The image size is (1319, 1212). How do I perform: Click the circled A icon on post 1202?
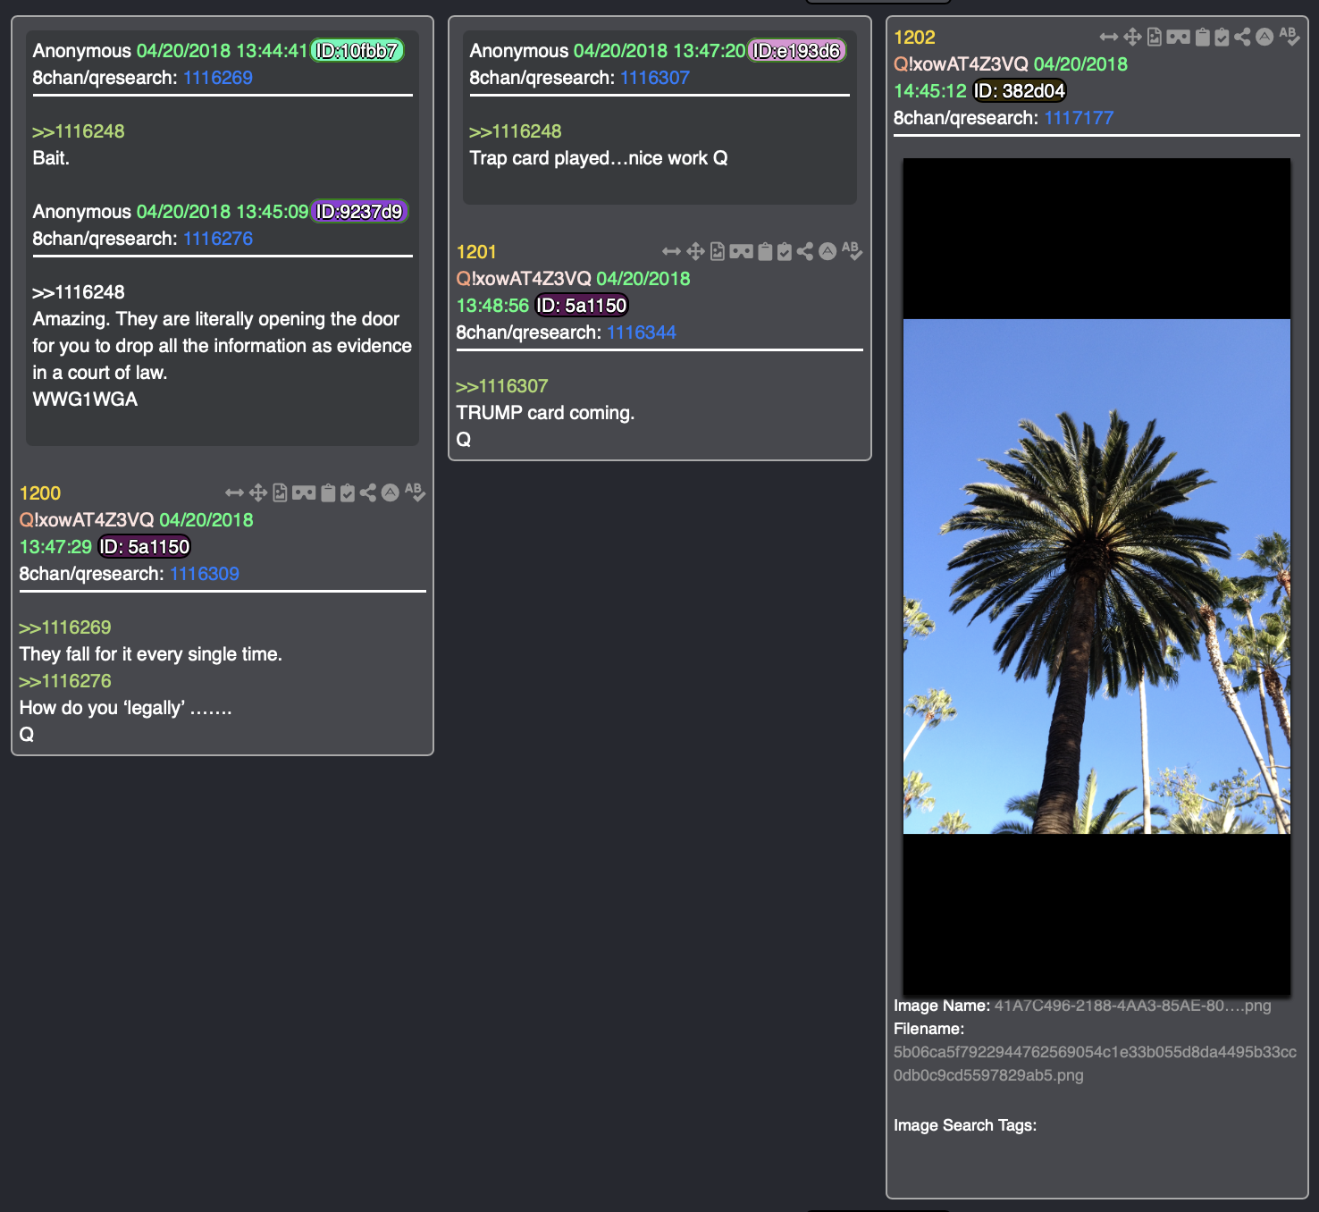pos(1264,37)
